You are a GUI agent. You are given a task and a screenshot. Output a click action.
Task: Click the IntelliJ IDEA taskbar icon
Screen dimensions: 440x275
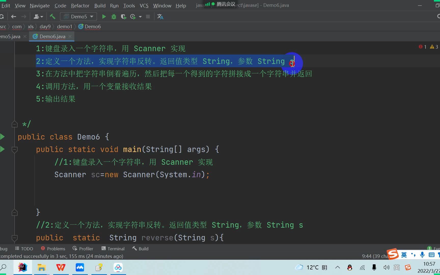click(x=23, y=267)
